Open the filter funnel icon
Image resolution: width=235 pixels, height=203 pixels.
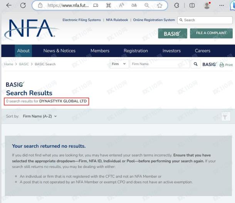(226, 117)
